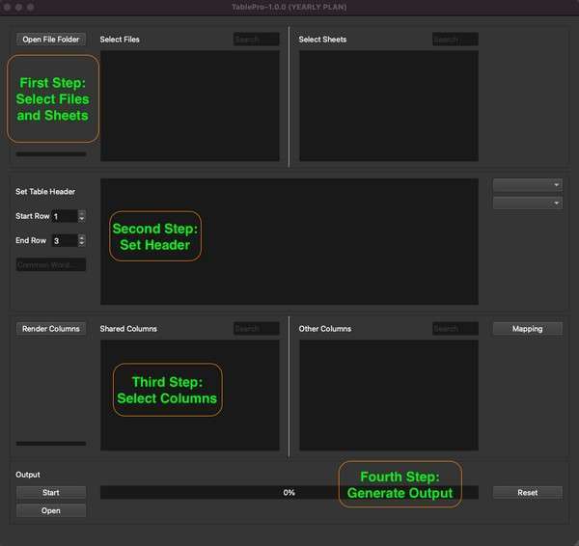Open the Mapping dialog
Image resolution: width=579 pixels, height=546 pixels.
[527, 329]
